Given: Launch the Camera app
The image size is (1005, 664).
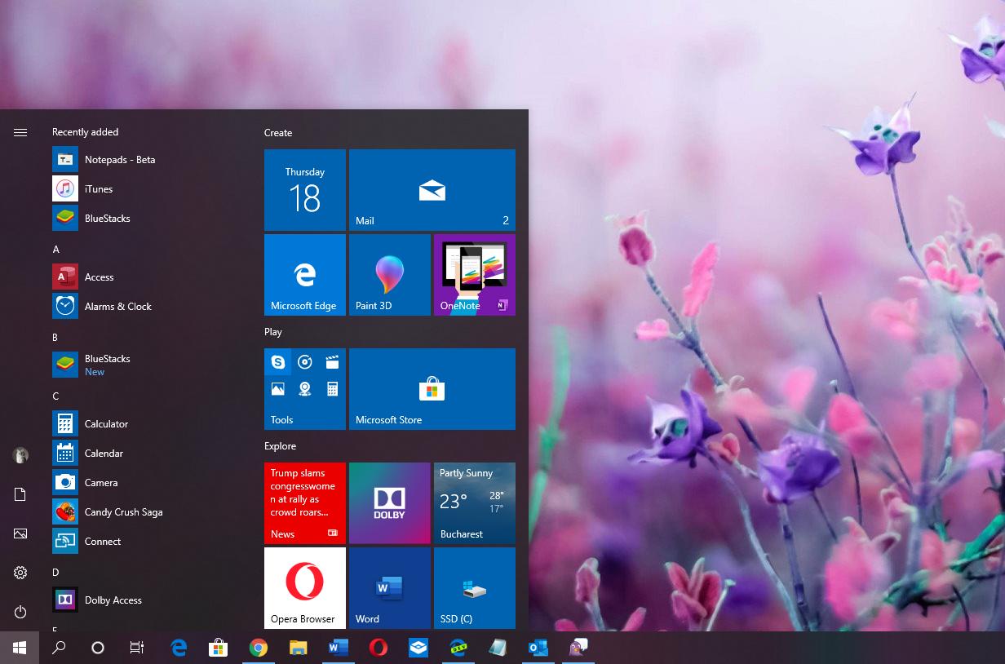Looking at the screenshot, I should 147,483.
